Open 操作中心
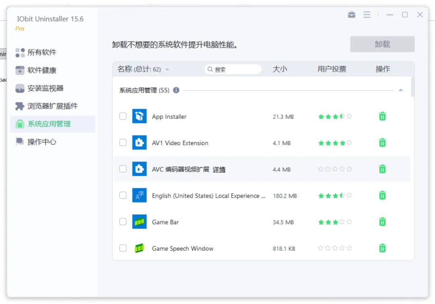This screenshot has width=435, height=304. point(53,142)
